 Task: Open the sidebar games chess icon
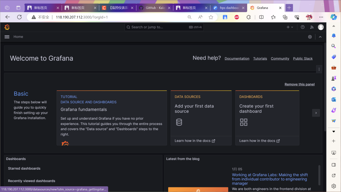(334, 78)
